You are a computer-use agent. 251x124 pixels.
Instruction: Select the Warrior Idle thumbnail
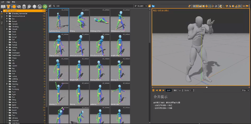(x=120, y=94)
